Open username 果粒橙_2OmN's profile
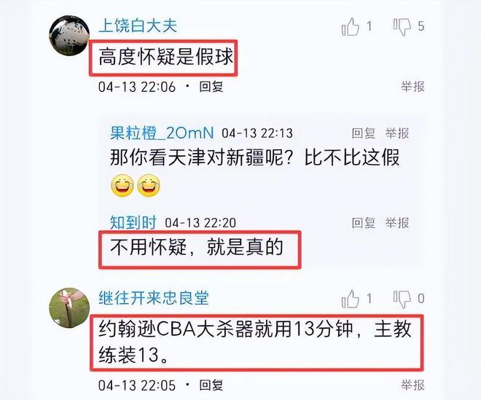 162,133
